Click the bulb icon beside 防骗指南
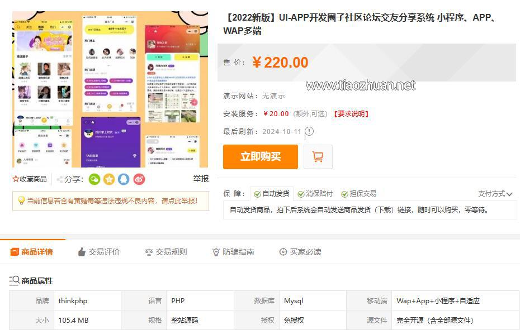The height and width of the screenshot is (330, 520). 216,252
